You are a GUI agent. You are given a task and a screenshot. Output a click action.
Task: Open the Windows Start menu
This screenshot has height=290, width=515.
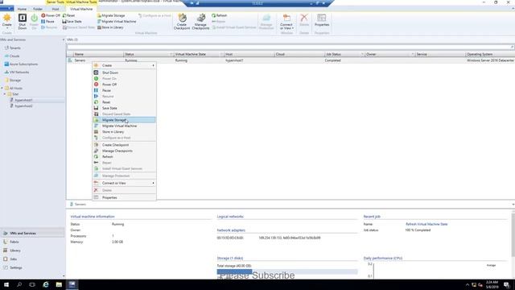(6, 284)
